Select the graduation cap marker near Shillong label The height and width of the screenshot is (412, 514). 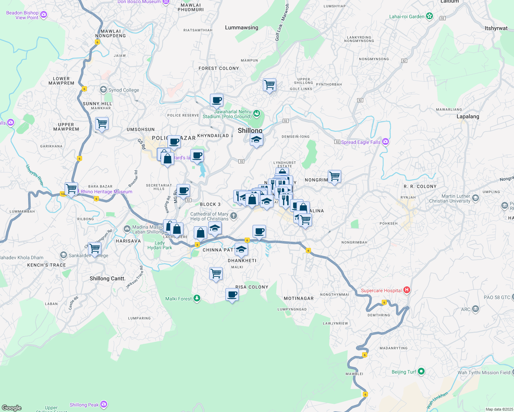tap(257, 139)
